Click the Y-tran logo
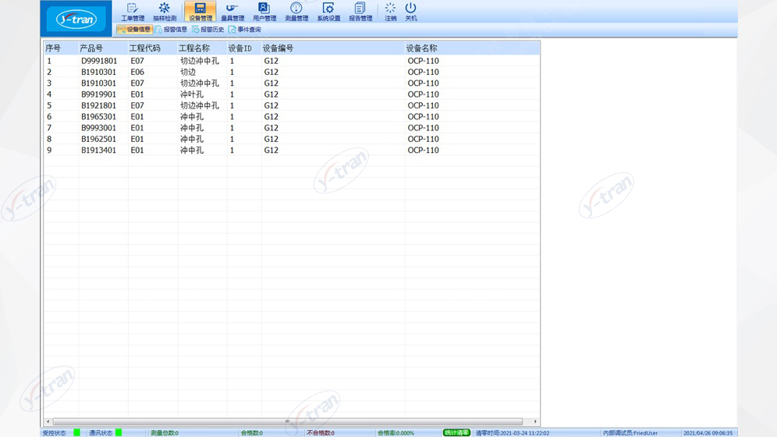777x437 pixels. (76, 19)
